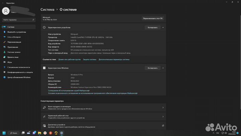The width and height of the screenshot is (241, 136).
Task: Open Bluetooth и устройства settings
Action: 19,32
